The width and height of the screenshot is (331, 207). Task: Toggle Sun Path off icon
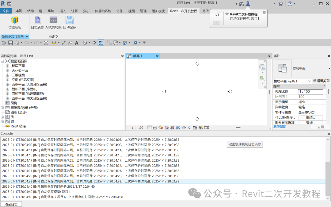coord(161,128)
